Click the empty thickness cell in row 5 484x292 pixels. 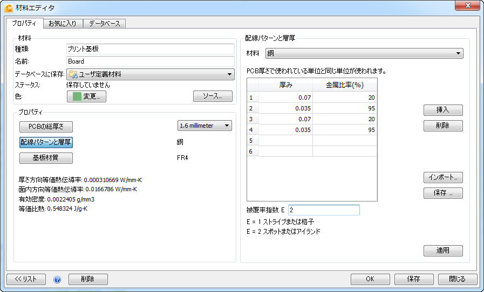(286, 141)
